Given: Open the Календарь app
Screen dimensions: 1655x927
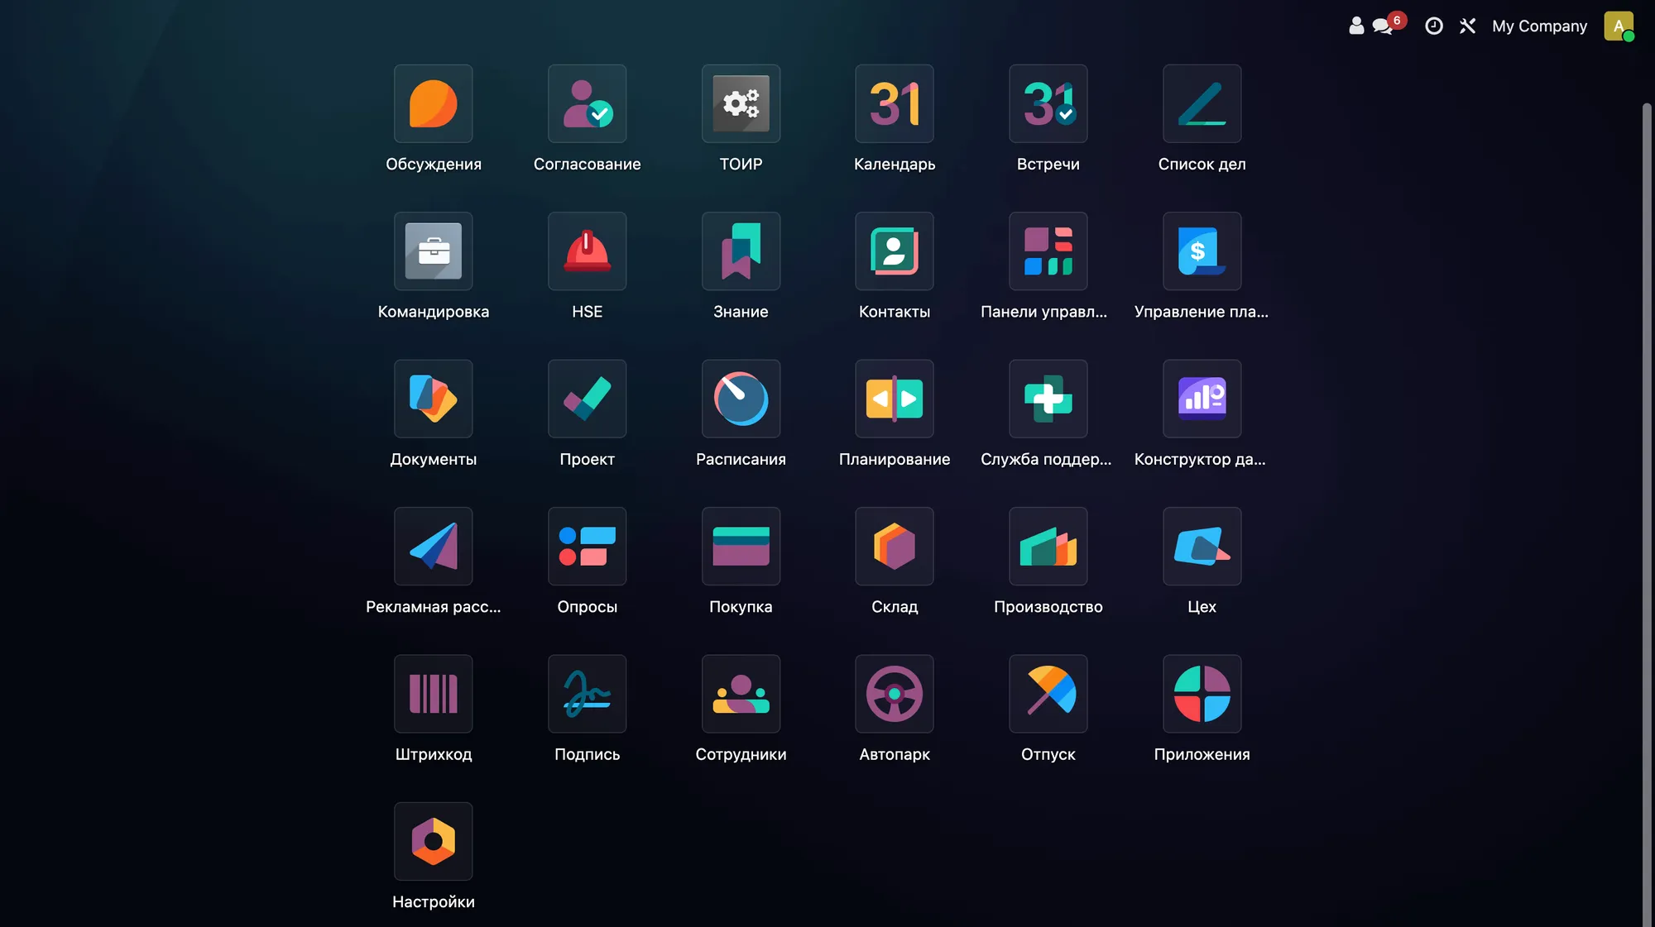Looking at the screenshot, I should coord(895,103).
